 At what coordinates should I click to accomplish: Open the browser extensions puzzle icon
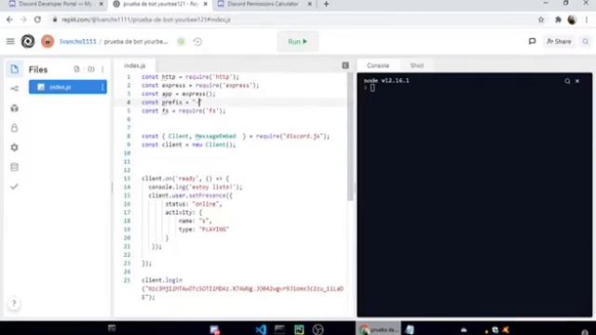[558, 20]
